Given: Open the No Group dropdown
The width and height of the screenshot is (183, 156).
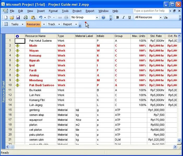Looking at the screenshot, I should point(97,17).
